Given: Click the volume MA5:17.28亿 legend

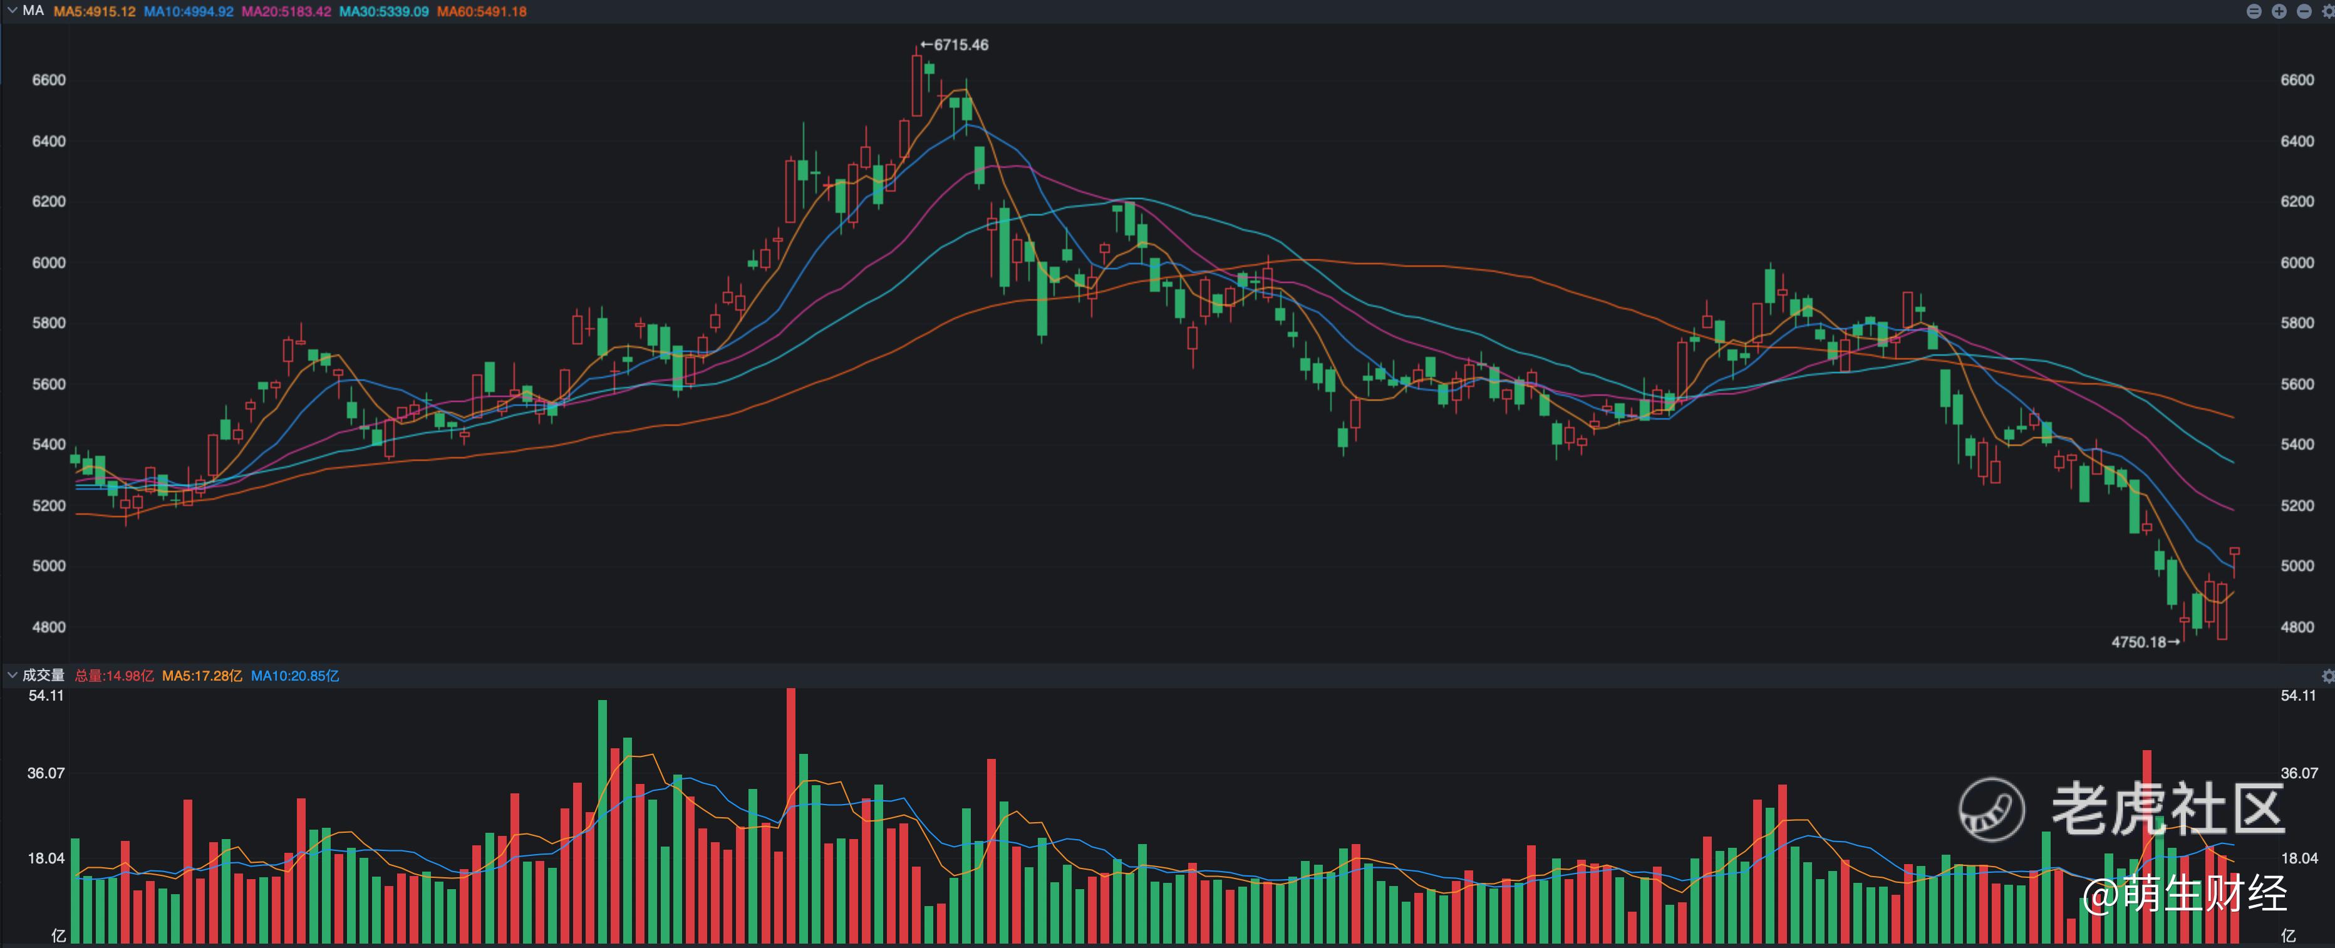Looking at the screenshot, I should pos(202,676).
